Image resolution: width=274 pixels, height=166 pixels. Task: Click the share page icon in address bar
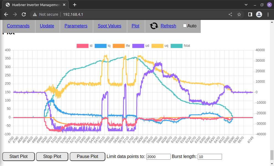(x=230, y=14)
